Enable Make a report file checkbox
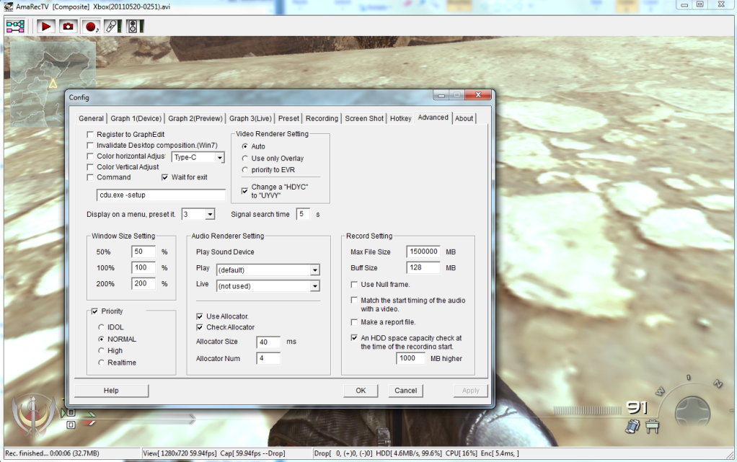737x462 pixels. coord(354,322)
